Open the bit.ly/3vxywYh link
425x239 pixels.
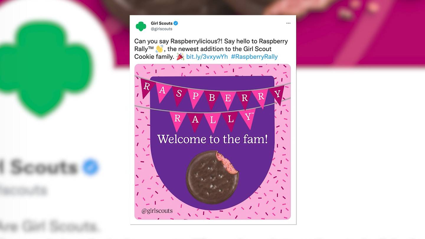(207, 57)
